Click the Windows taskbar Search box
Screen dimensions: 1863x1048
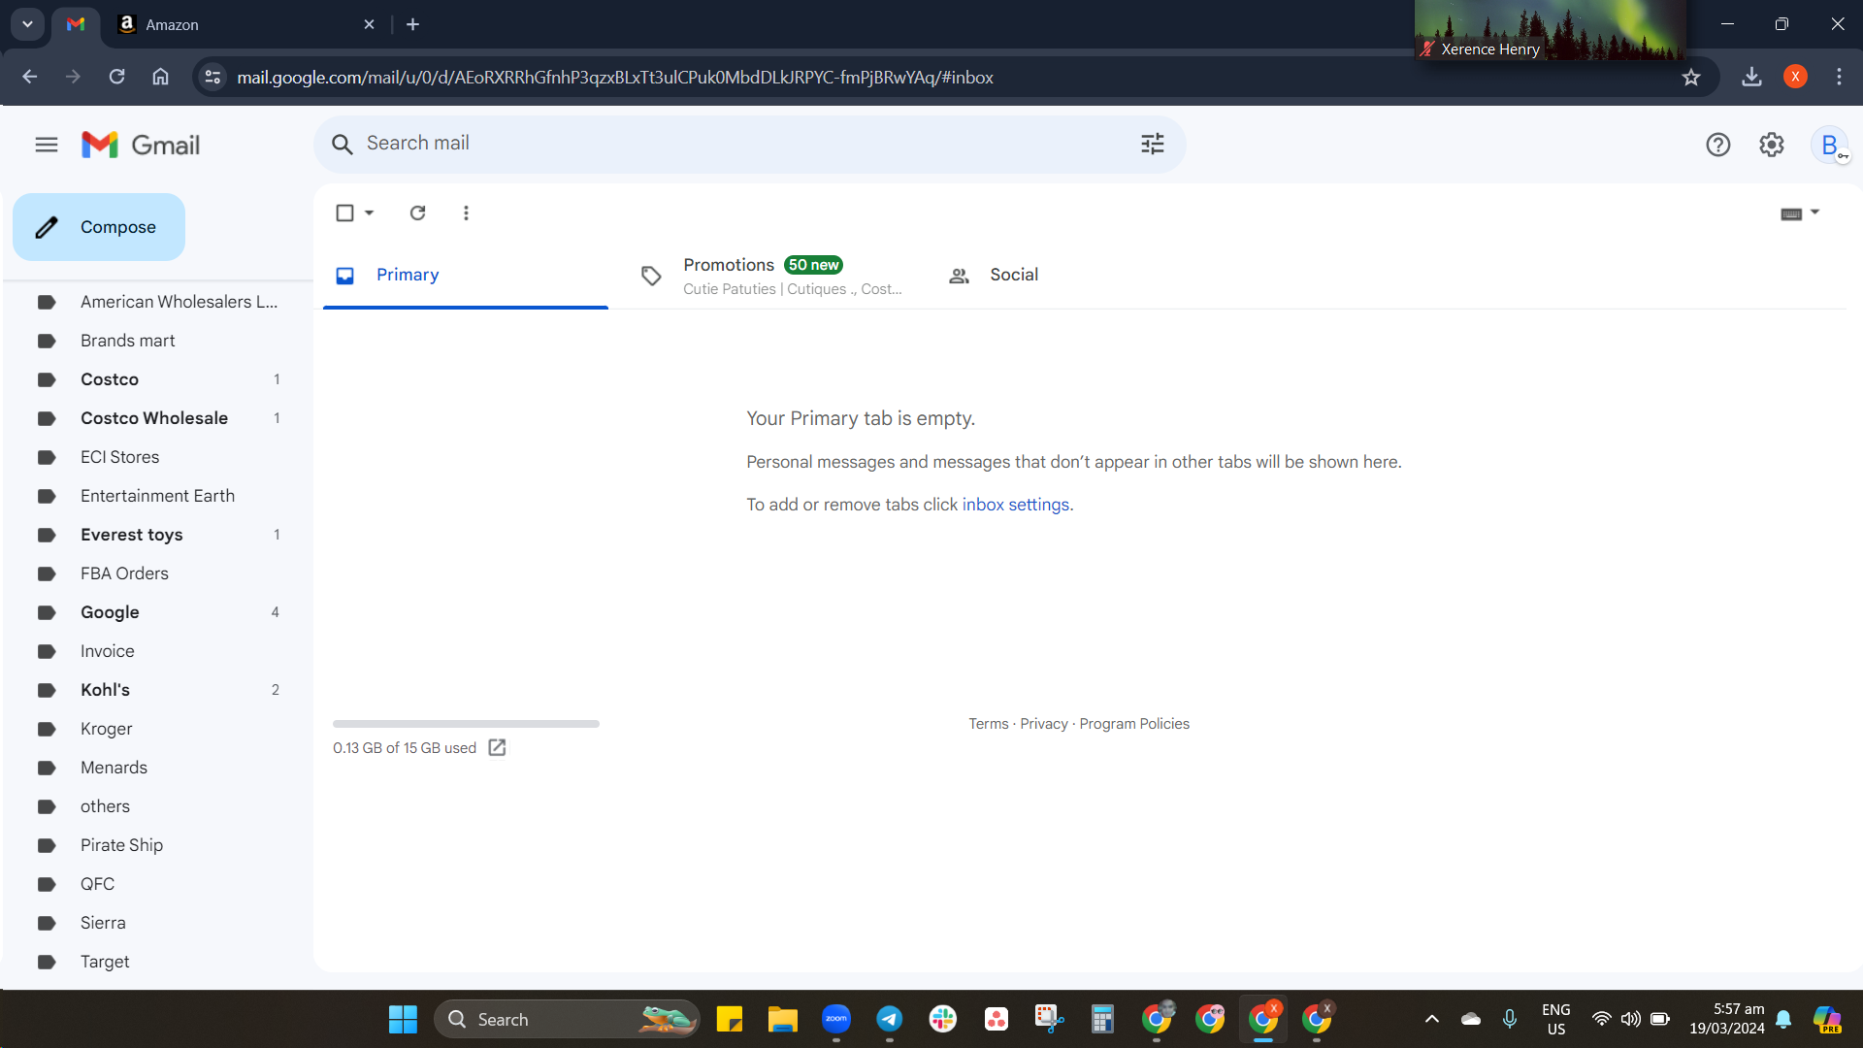pyautogui.click(x=567, y=1019)
